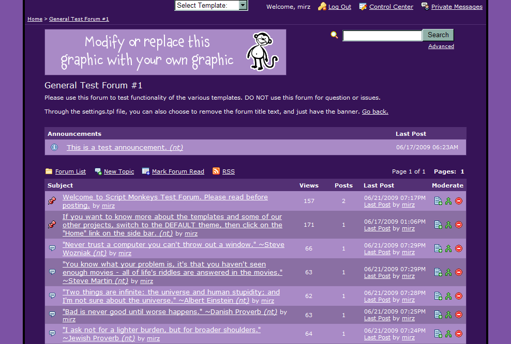Viewport: 511px width, 344px height.
Task: Click merge icon in Albert Einstein quote row
Action: [448, 296]
